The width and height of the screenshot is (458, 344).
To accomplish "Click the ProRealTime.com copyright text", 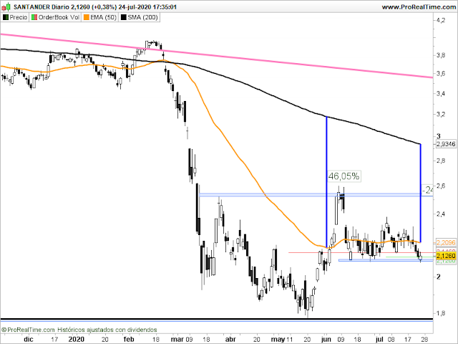I will [28, 330].
